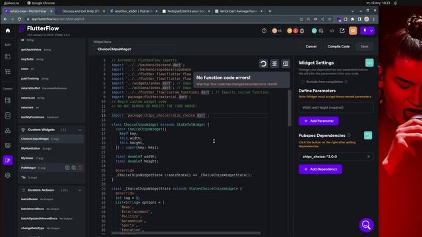Image resolution: width=422 pixels, height=237 pixels.
Task: Select batchDelete custom action
Action: pyautogui.click(x=51, y=199)
